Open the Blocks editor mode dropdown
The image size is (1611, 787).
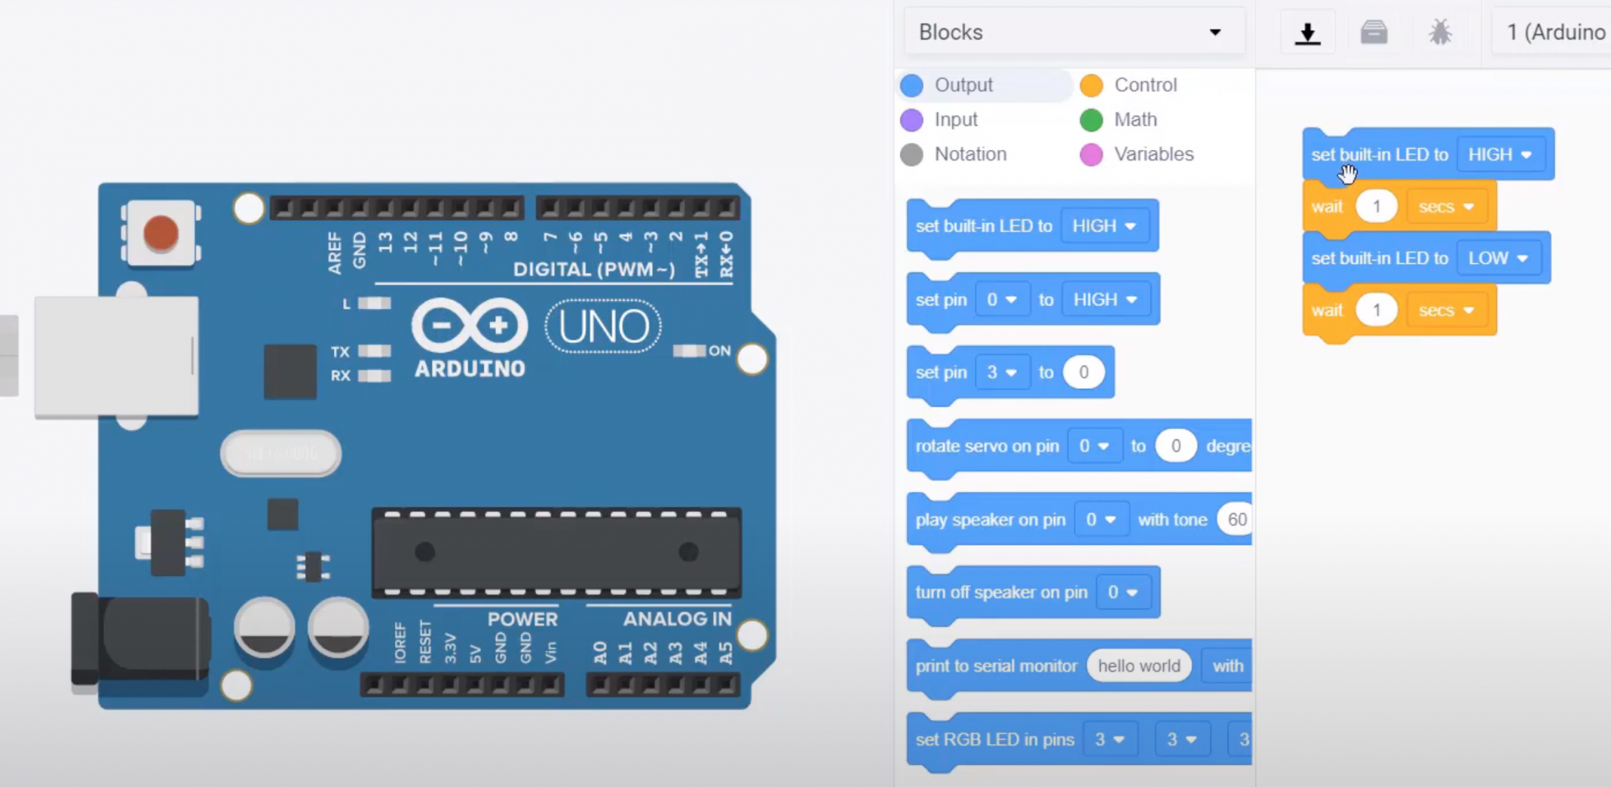1073,31
